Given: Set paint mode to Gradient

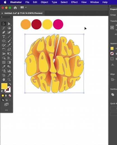Looking at the screenshot, I should coord(6,96).
